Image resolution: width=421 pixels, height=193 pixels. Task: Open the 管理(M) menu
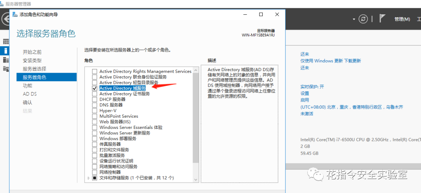(x=402, y=19)
